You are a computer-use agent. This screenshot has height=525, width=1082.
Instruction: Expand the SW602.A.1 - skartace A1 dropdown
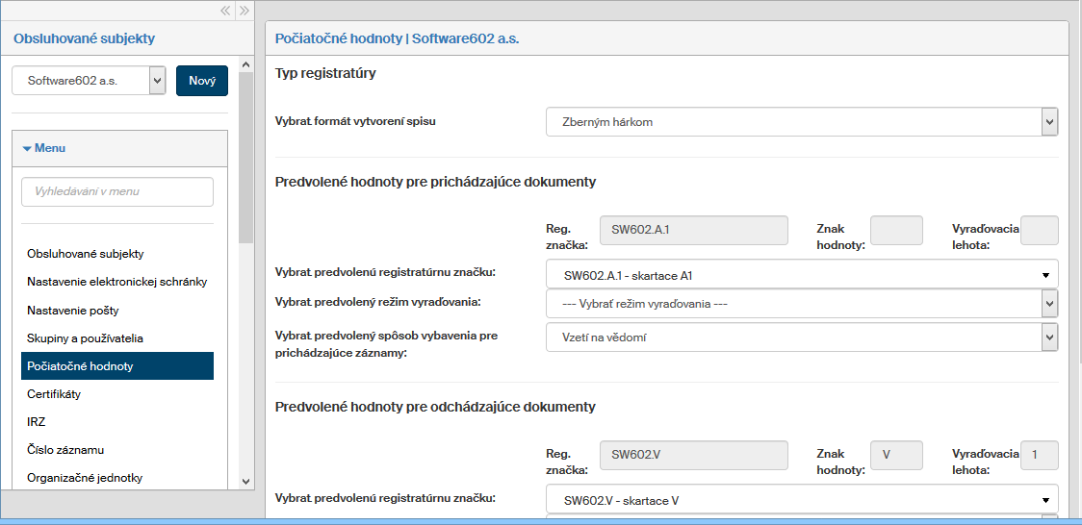[x=801, y=275]
